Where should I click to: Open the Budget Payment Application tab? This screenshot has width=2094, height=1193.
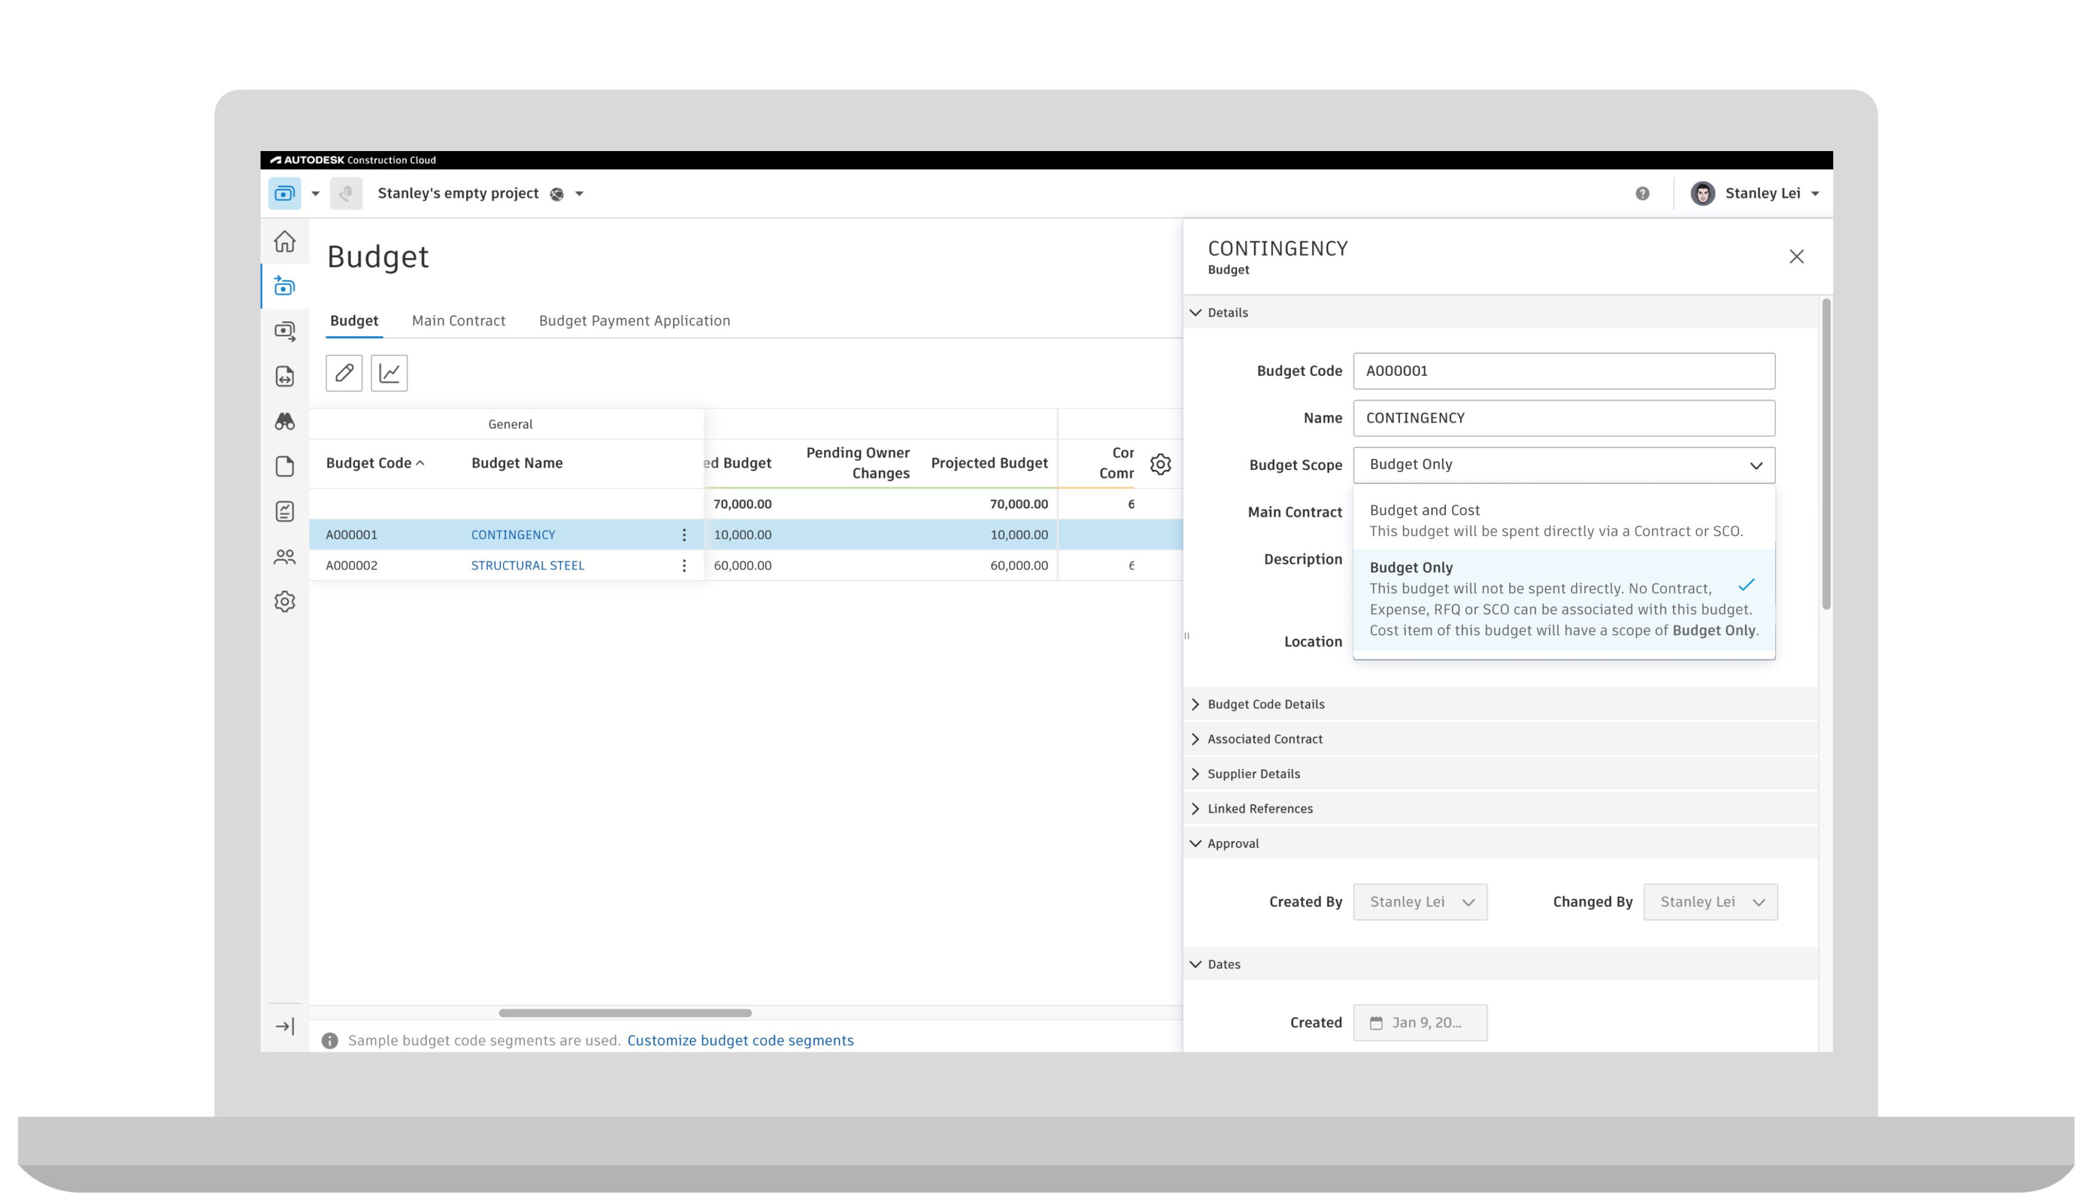click(x=634, y=320)
